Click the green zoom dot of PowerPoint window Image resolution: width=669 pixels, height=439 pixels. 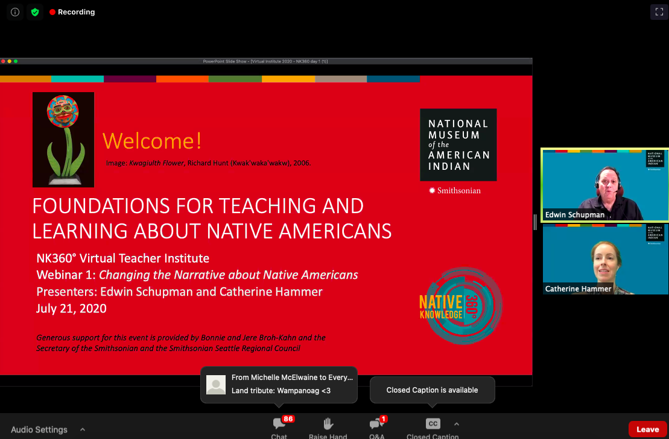pos(16,61)
